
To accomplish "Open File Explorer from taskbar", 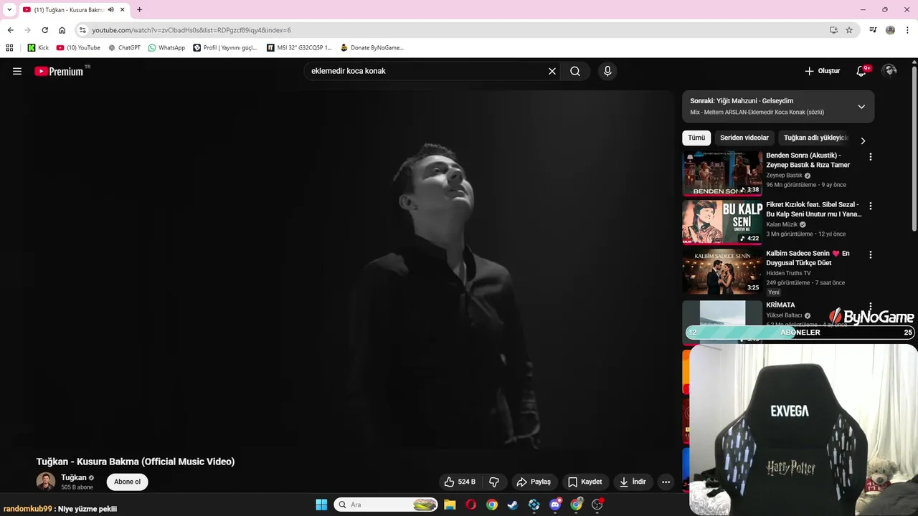I will click(x=450, y=505).
